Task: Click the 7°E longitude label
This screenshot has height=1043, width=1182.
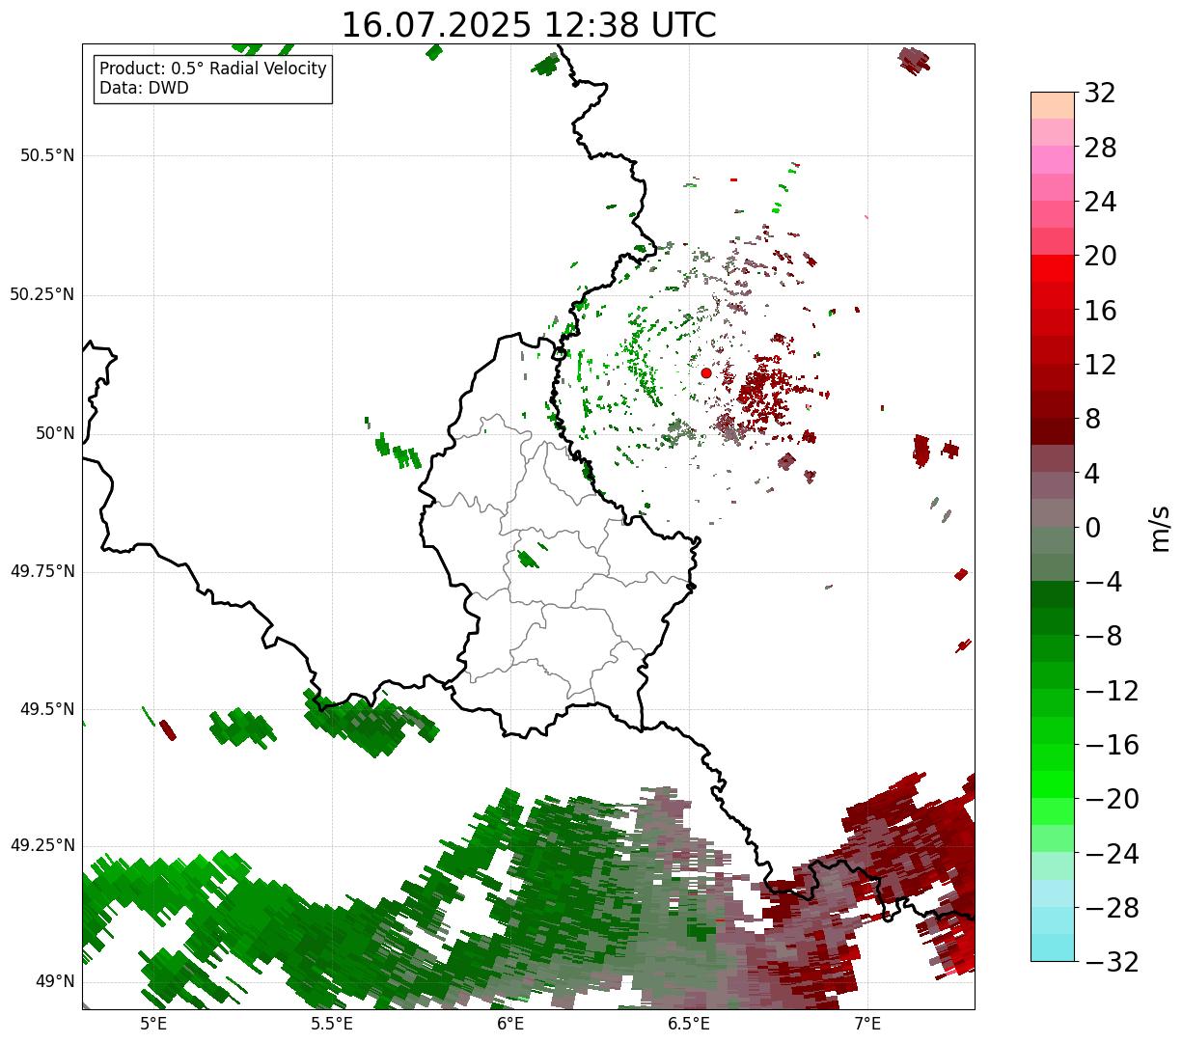Action: [867, 1024]
